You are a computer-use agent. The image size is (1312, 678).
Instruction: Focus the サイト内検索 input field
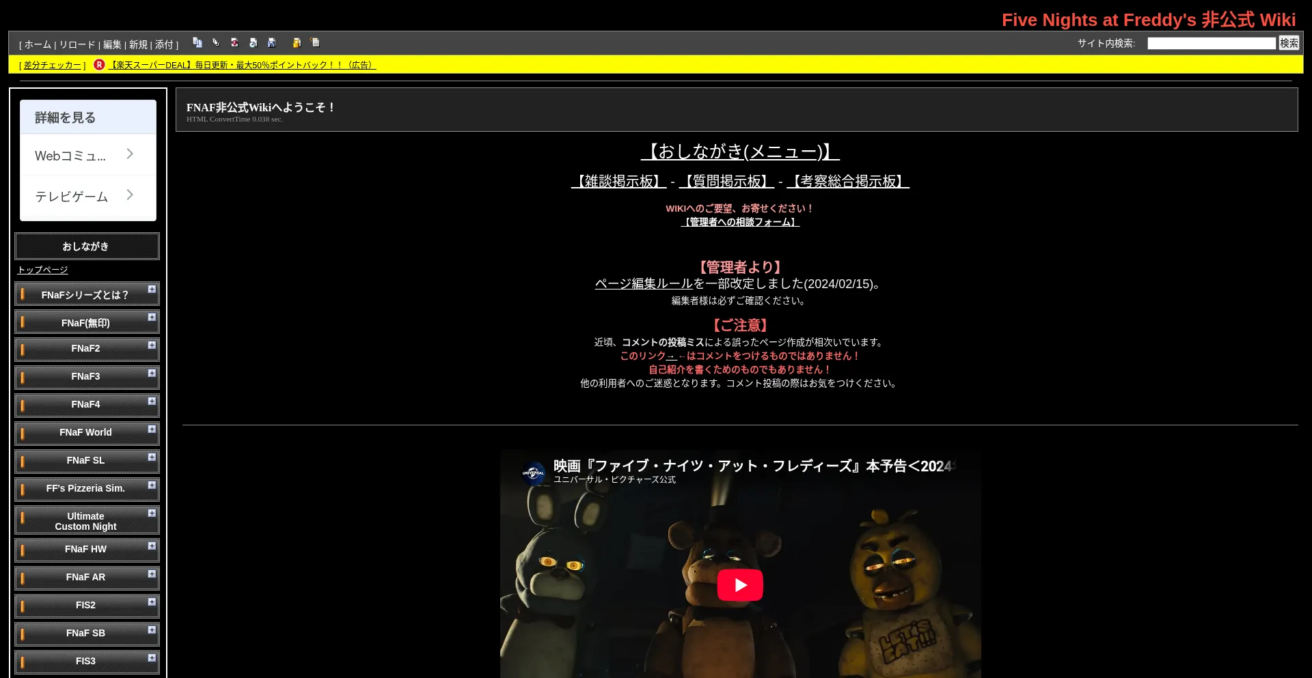pyautogui.click(x=1212, y=43)
